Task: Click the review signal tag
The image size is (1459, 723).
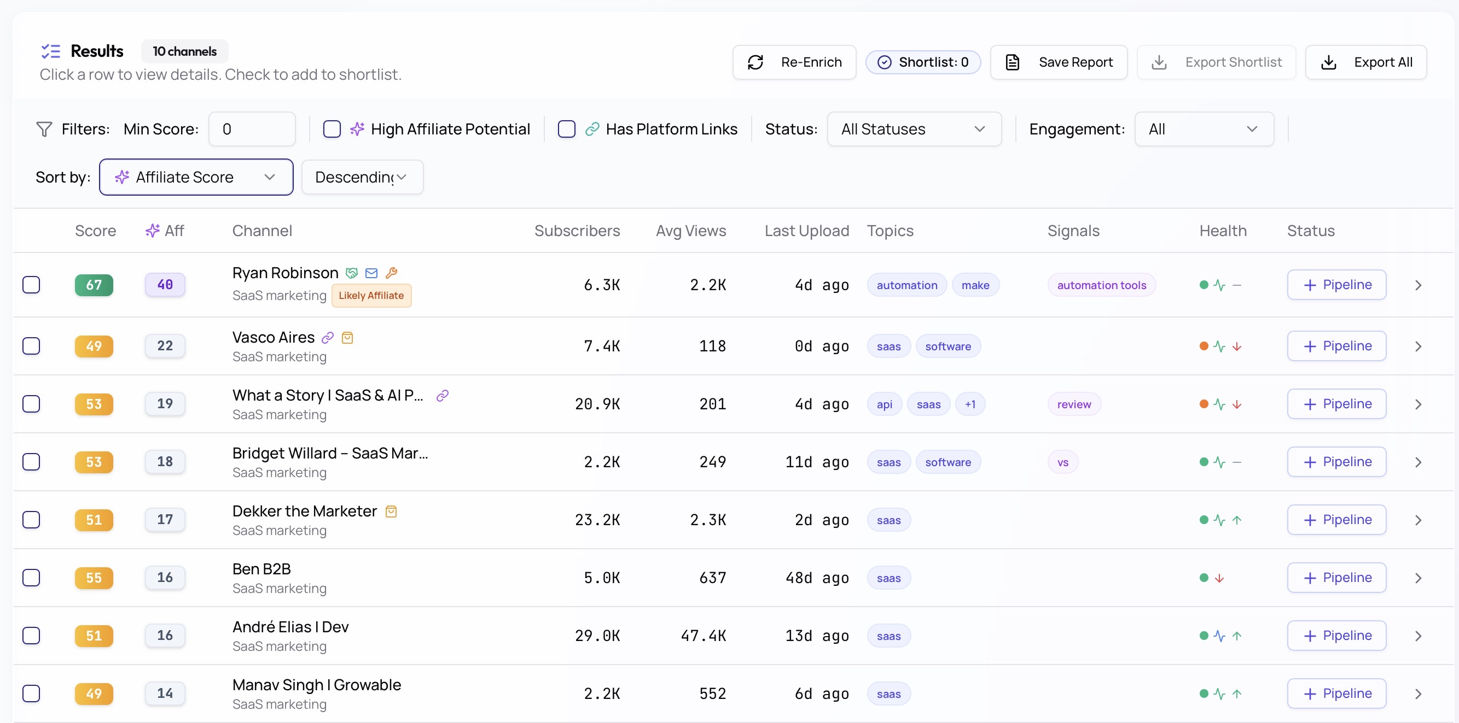Action: (x=1074, y=404)
